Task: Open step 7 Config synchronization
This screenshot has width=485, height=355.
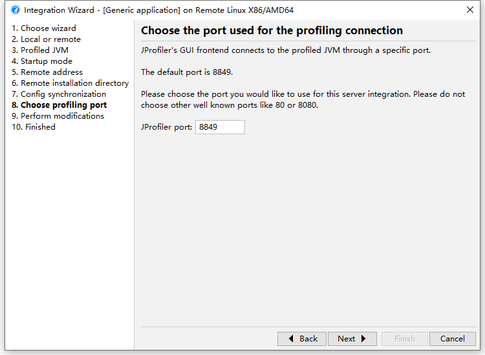Action: (59, 94)
